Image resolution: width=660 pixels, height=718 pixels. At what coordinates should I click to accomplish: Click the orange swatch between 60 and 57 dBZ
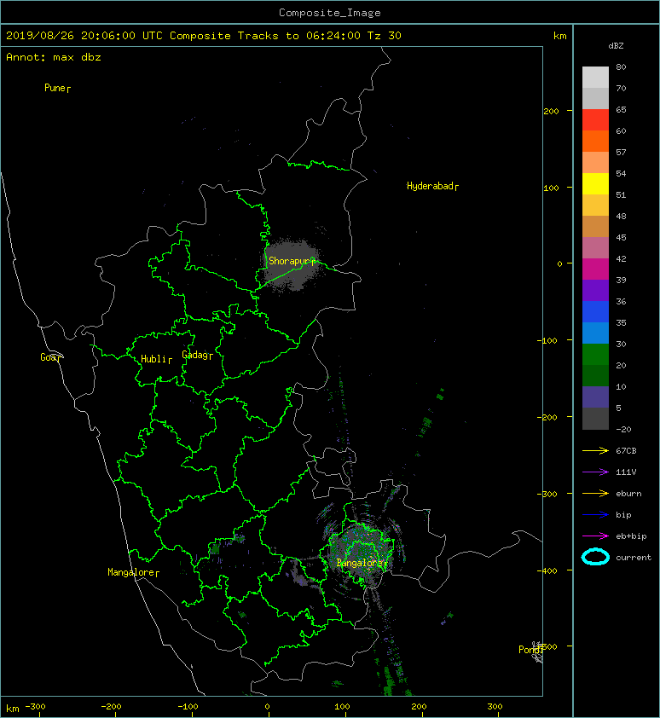[x=595, y=141]
